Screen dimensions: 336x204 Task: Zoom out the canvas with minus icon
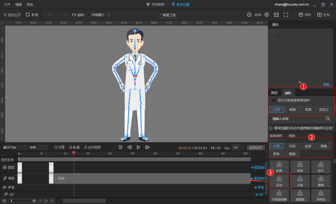pos(249,15)
